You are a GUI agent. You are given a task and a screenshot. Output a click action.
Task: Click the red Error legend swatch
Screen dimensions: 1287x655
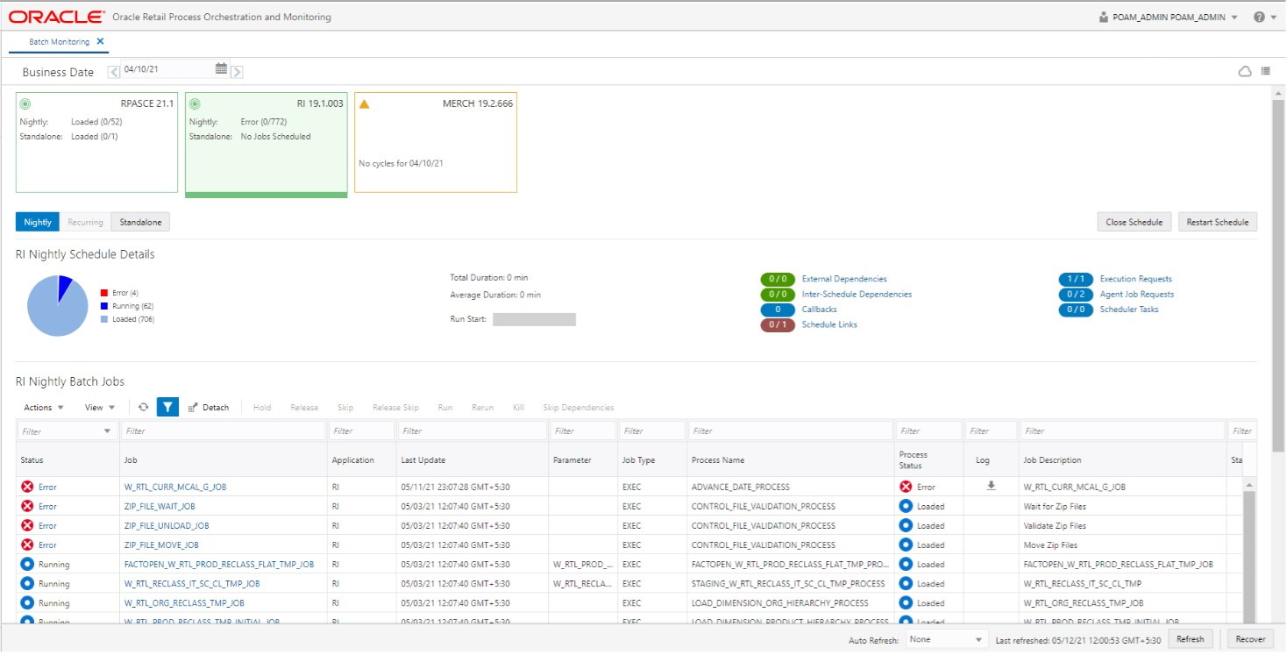click(104, 293)
